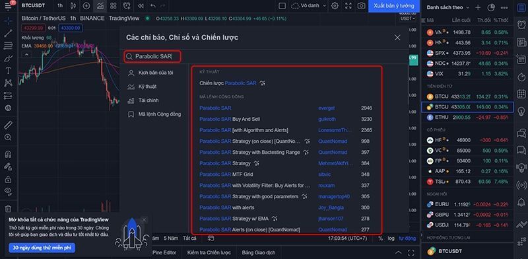Toggle log scale on the chart
Screen dimensions: 528x259
click(x=391, y=239)
